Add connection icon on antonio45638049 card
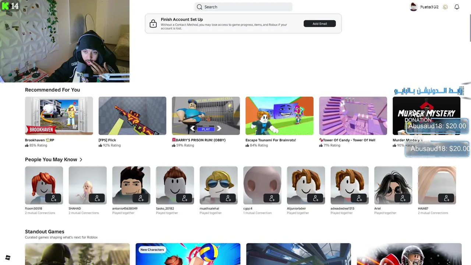Screen dimensions: 471x265 coord(141,198)
